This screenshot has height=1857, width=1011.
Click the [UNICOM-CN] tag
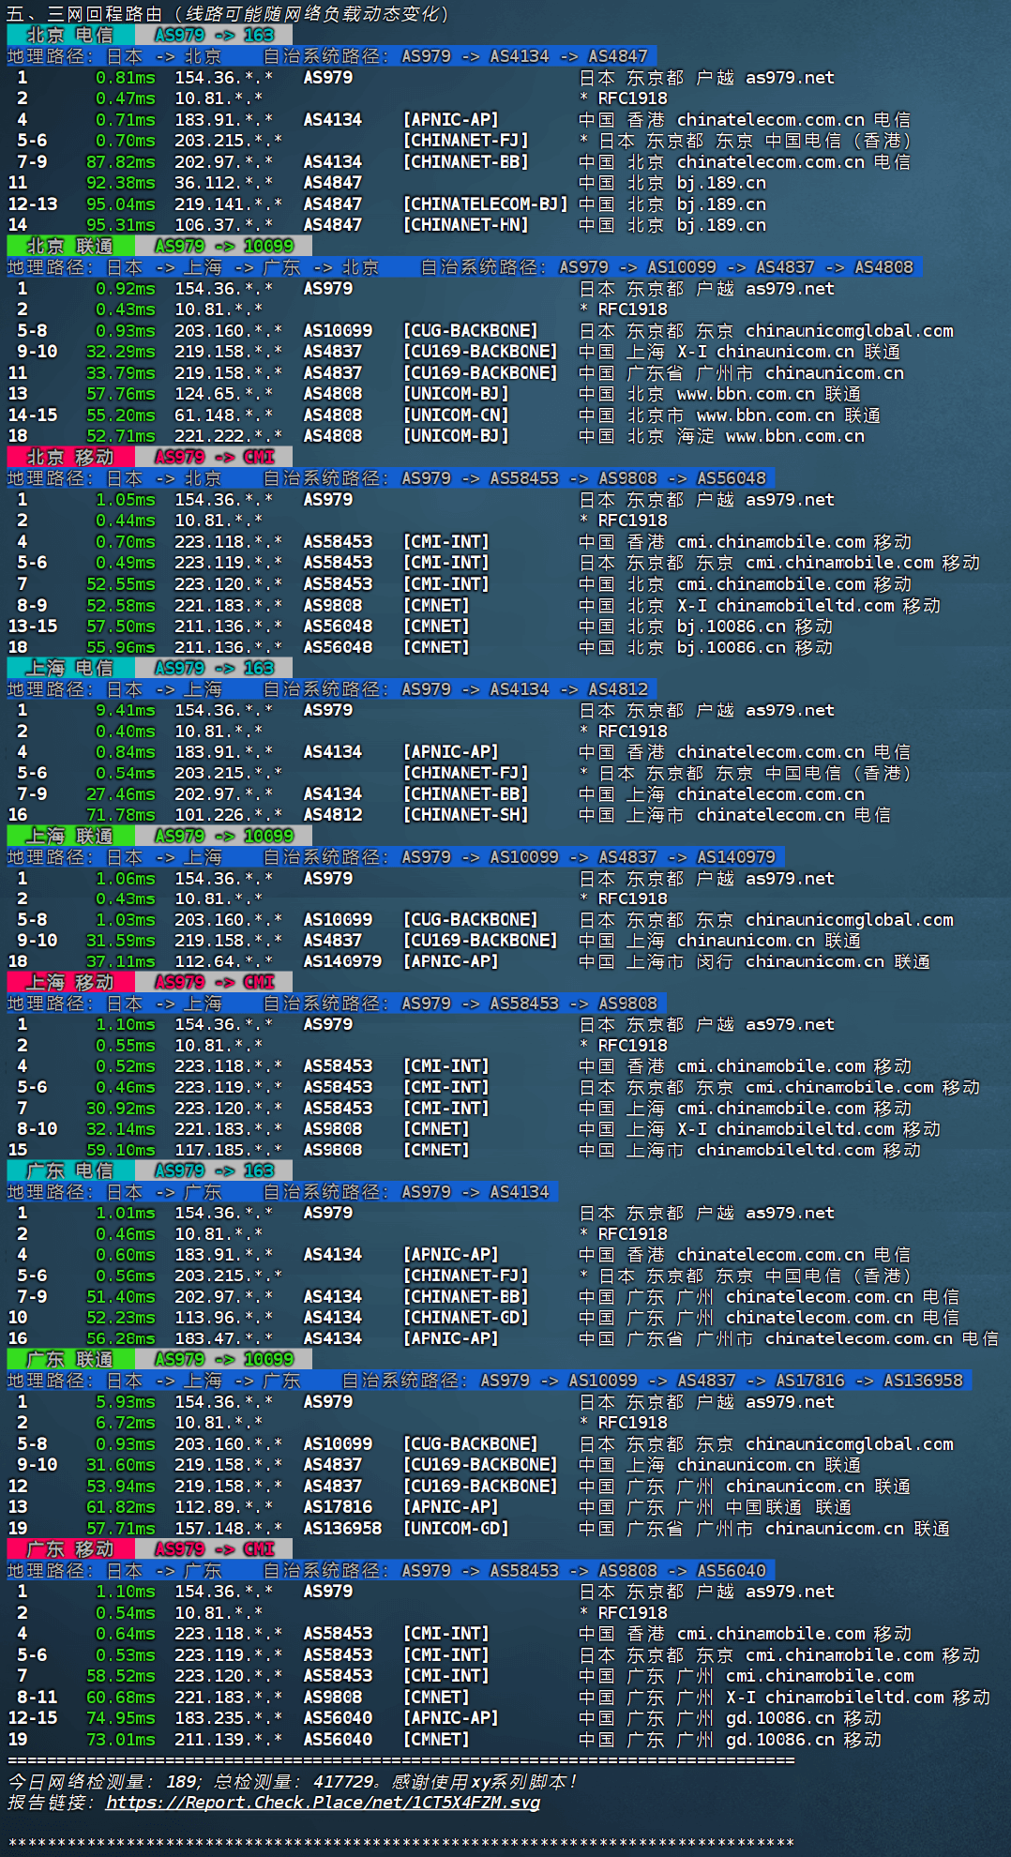tap(456, 415)
